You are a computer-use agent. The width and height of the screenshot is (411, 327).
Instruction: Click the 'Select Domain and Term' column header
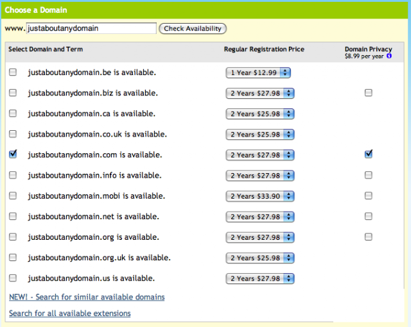click(46, 49)
